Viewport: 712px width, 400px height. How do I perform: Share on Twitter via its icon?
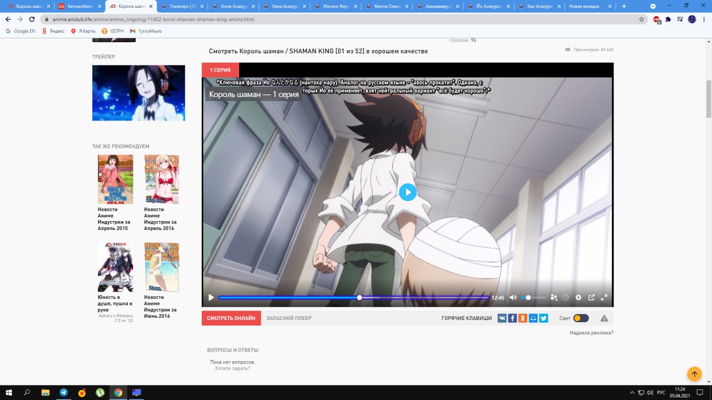(543, 318)
